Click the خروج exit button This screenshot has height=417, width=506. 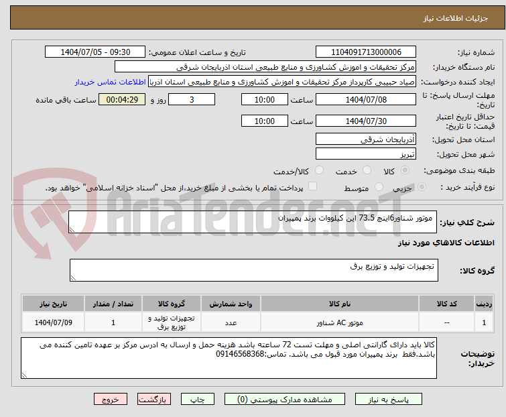pyautogui.click(x=111, y=400)
